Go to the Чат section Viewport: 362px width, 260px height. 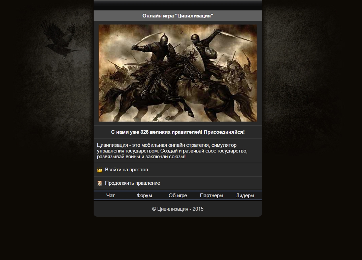110,196
